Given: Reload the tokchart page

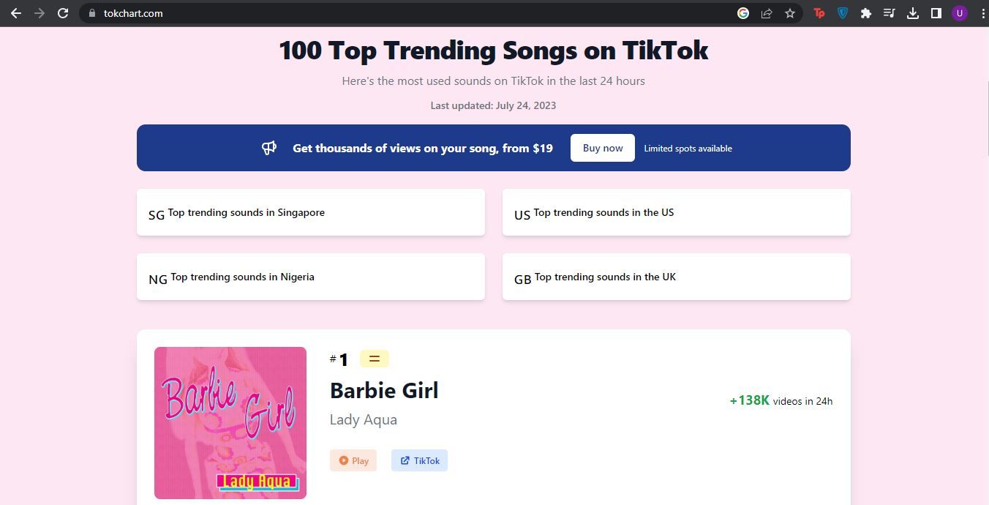Looking at the screenshot, I should click(63, 13).
